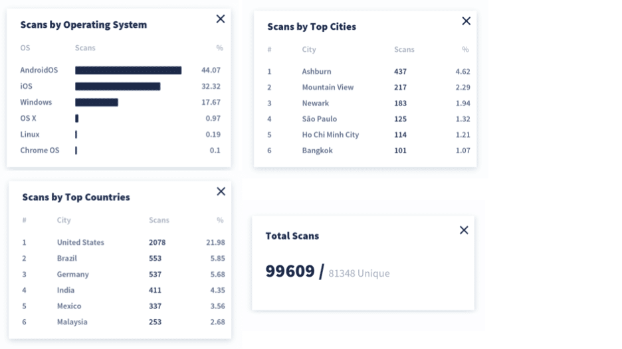The width and height of the screenshot is (622, 349).
Task: Click Ho Chi Minh City entry
Action: (x=330, y=135)
